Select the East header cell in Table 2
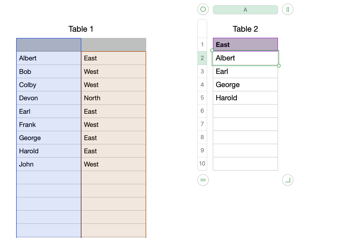The width and height of the screenshot is (359, 238). [245, 45]
